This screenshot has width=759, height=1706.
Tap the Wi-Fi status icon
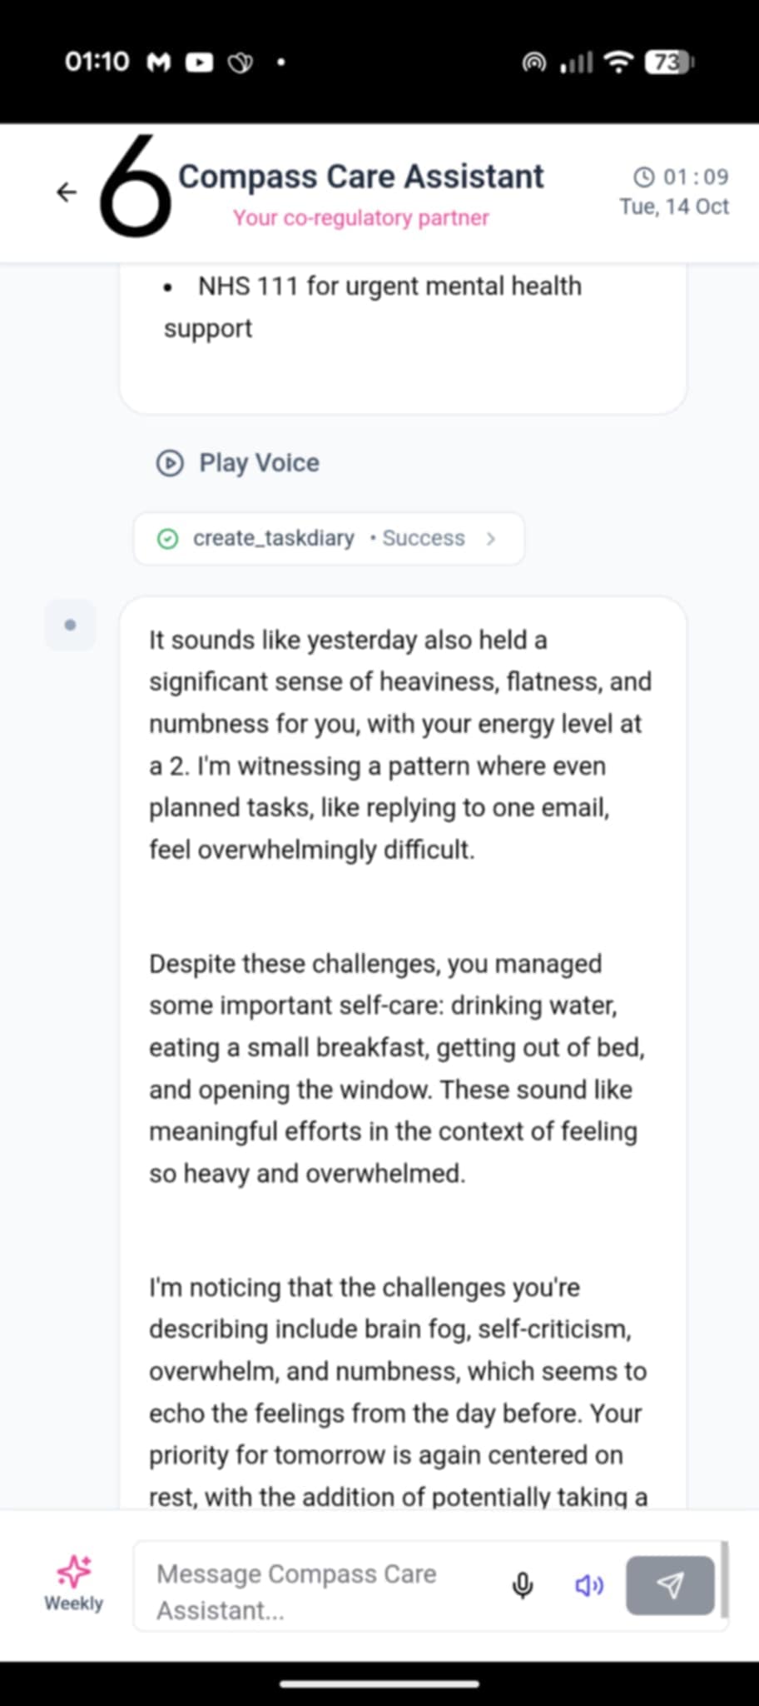(618, 62)
